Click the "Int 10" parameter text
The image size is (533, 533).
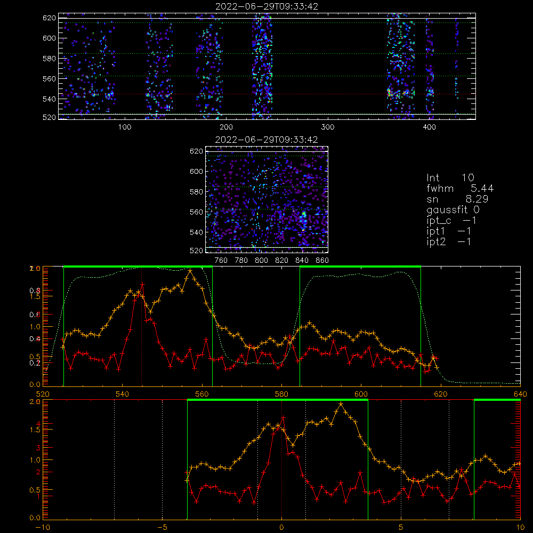coord(450,178)
